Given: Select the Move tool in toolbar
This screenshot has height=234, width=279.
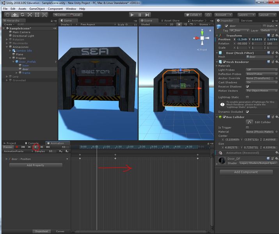Looking at the screenshot, I should (x=15, y=15).
